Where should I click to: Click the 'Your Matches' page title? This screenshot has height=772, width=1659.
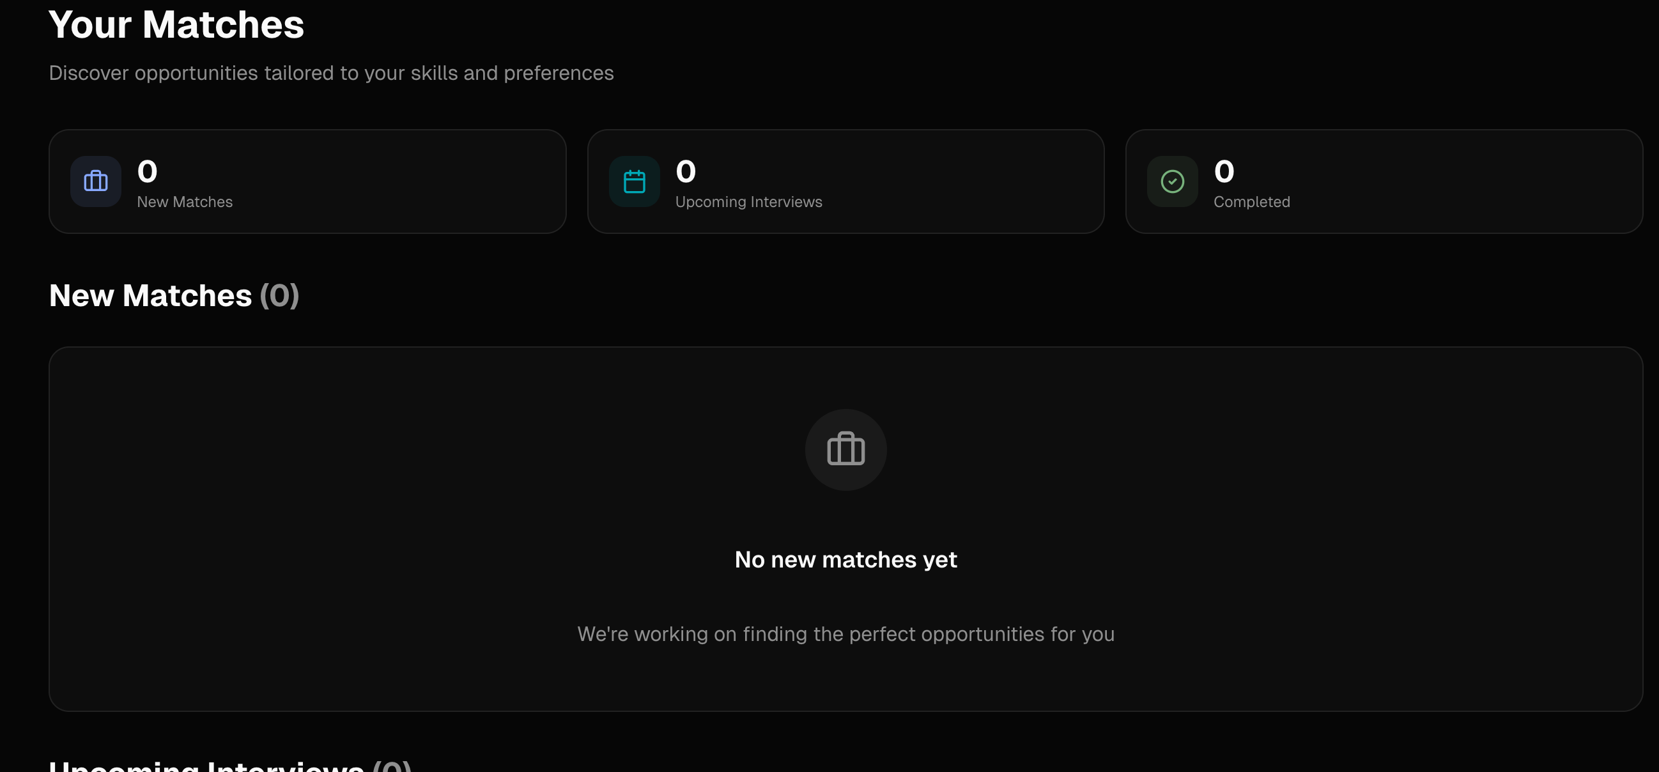(176, 25)
